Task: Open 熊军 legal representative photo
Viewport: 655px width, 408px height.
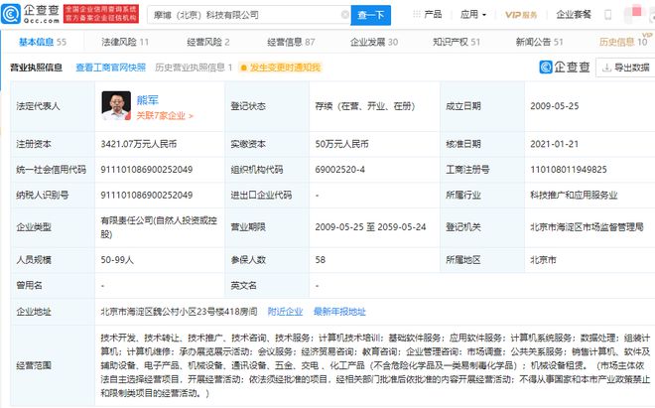Action: [116, 106]
